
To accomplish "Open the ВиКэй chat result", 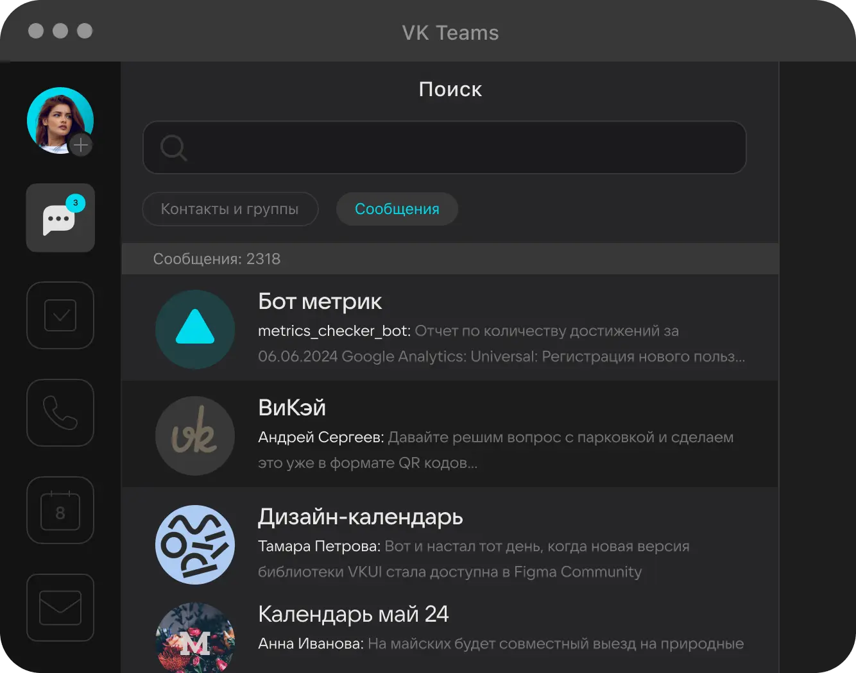I will point(501,435).
